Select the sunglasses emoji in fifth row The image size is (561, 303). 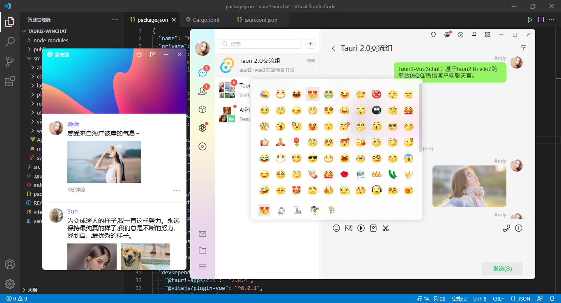tap(313, 158)
